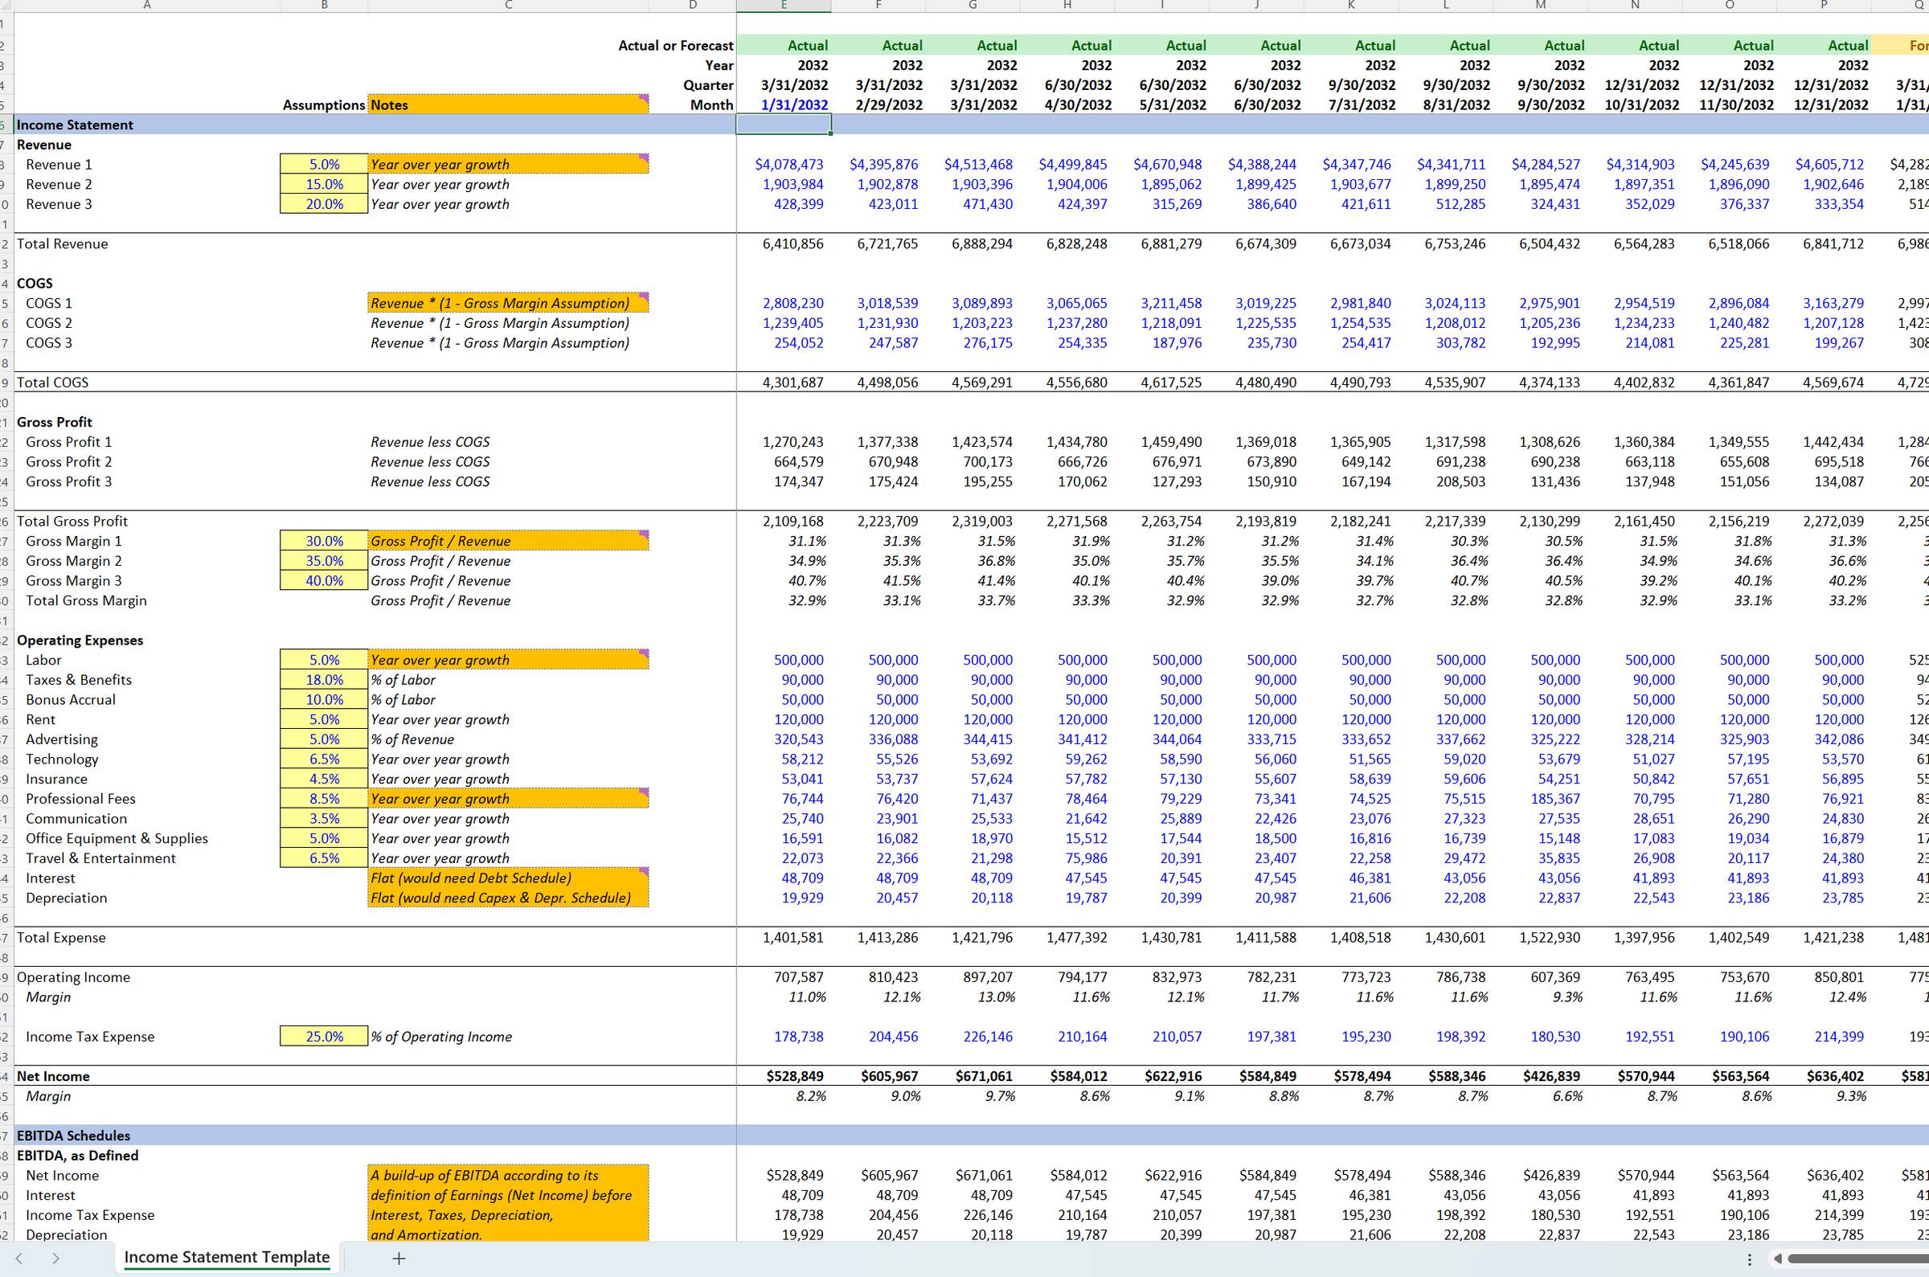The image size is (1929, 1277).
Task: Click the scrollbar left arrow
Action: [x=1778, y=1259]
